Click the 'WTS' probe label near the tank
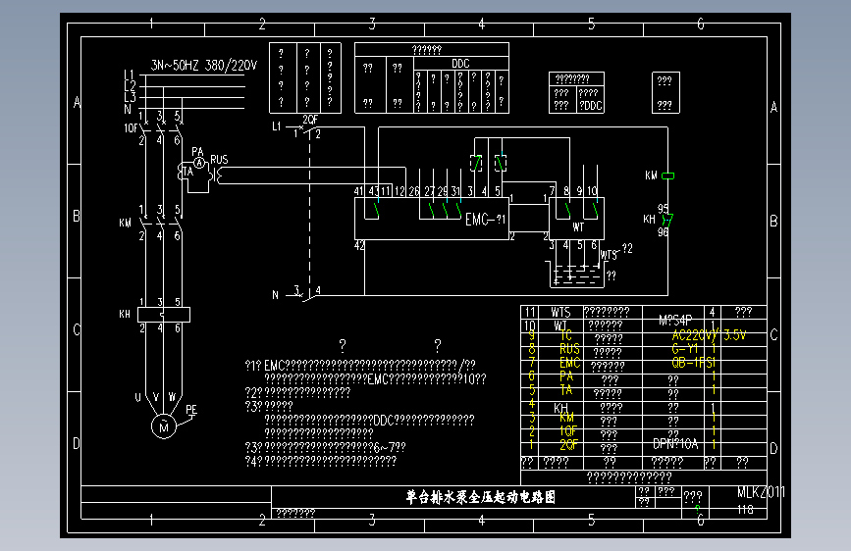The image size is (851, 551). 609,255
